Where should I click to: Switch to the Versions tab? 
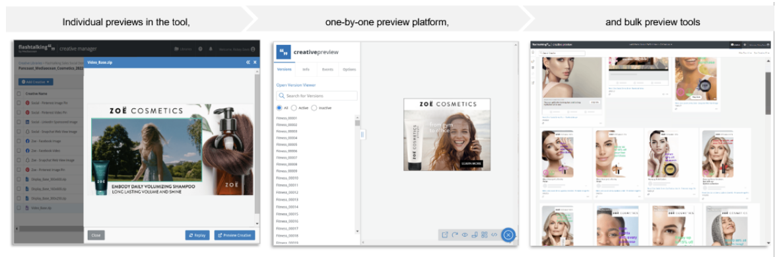[x=285, y=69]
